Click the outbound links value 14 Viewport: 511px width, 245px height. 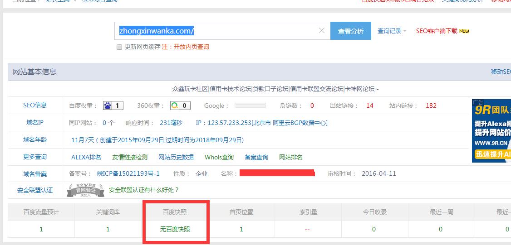[x=369, y=106]
